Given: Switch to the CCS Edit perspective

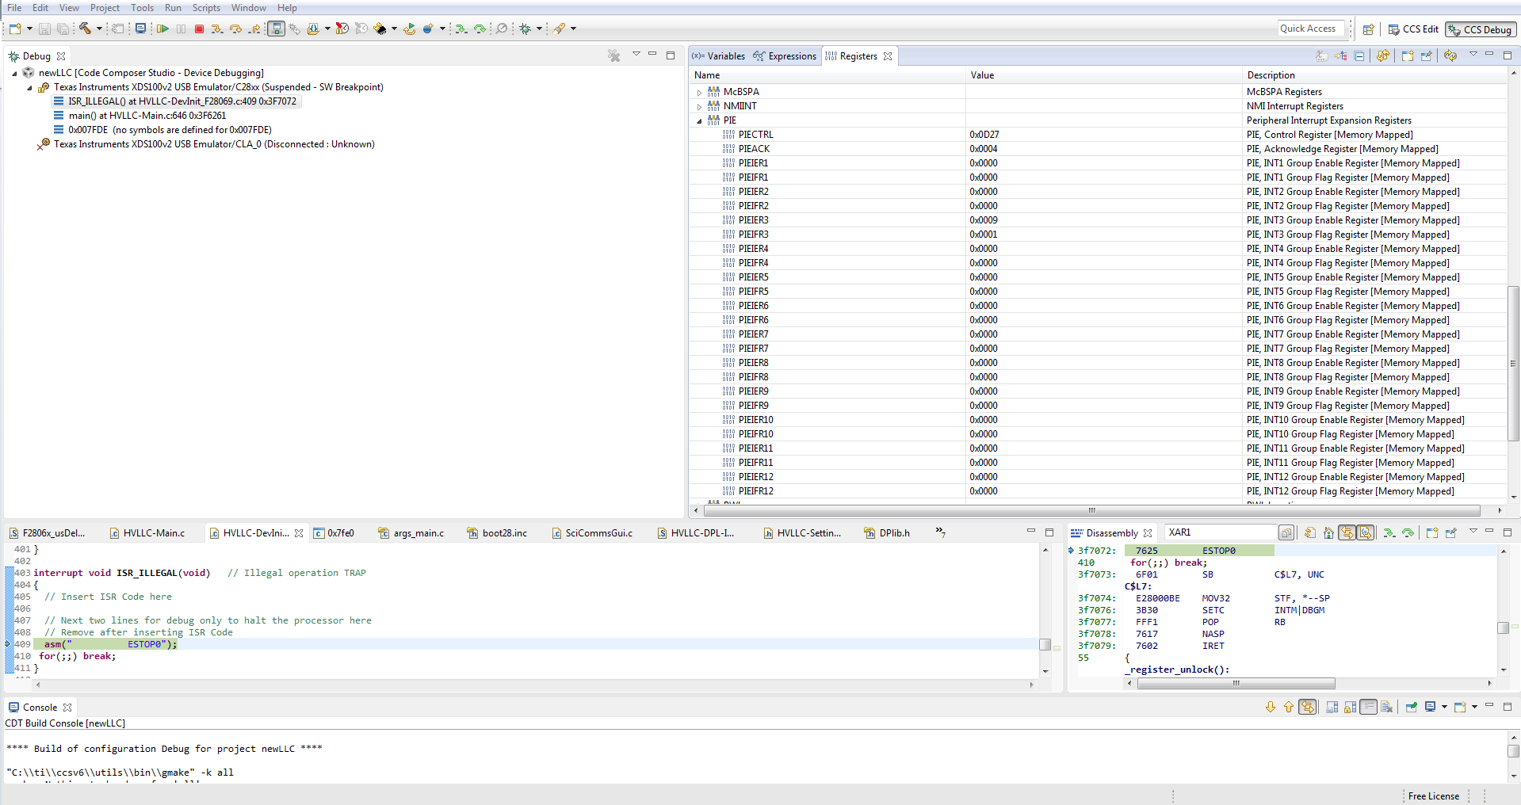Looking at the screenshot, I should click(1412, 29).
